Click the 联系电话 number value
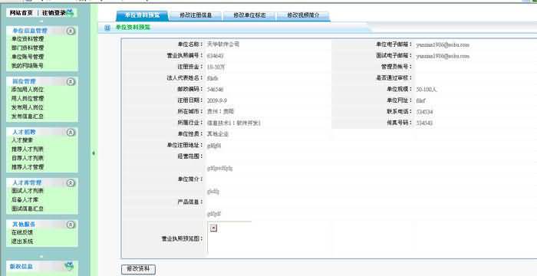537x276 pixels. coord(425,112)
